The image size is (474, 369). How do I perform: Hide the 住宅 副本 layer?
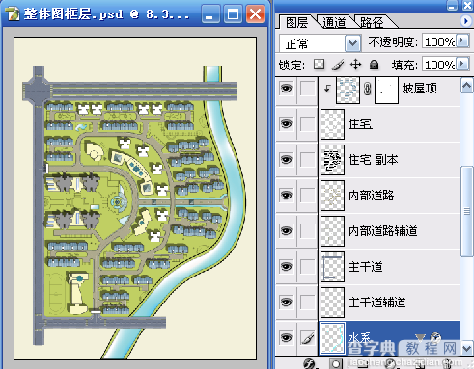286,159
